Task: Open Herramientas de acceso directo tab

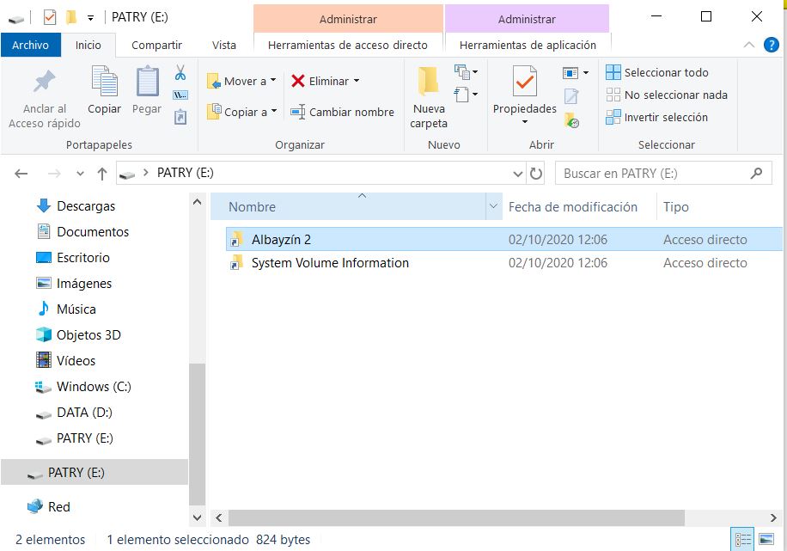Action: point(348,45)
